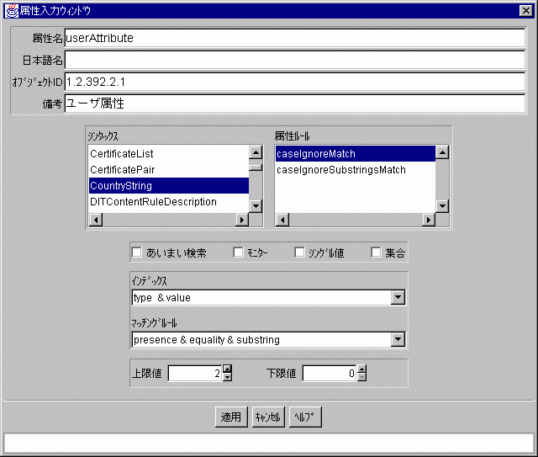Click the 上限値 input field showing 2

tap(195, 373)
